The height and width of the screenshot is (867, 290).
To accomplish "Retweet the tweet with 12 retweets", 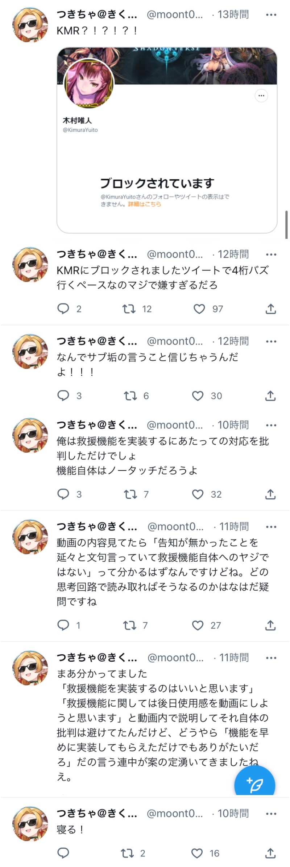I will [129, 309].
